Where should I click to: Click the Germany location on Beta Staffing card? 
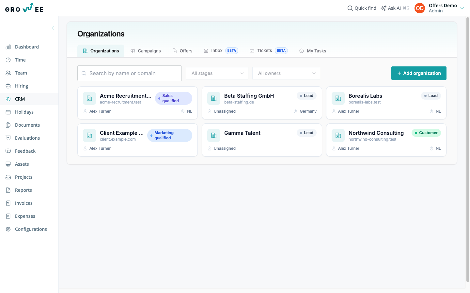[305, 111]
